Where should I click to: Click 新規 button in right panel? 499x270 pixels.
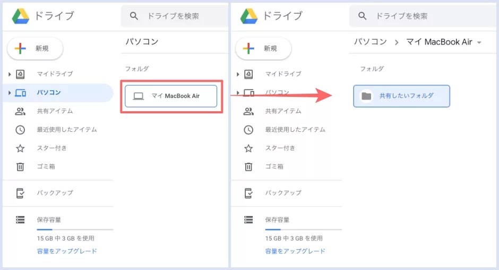tap(263, 49)
